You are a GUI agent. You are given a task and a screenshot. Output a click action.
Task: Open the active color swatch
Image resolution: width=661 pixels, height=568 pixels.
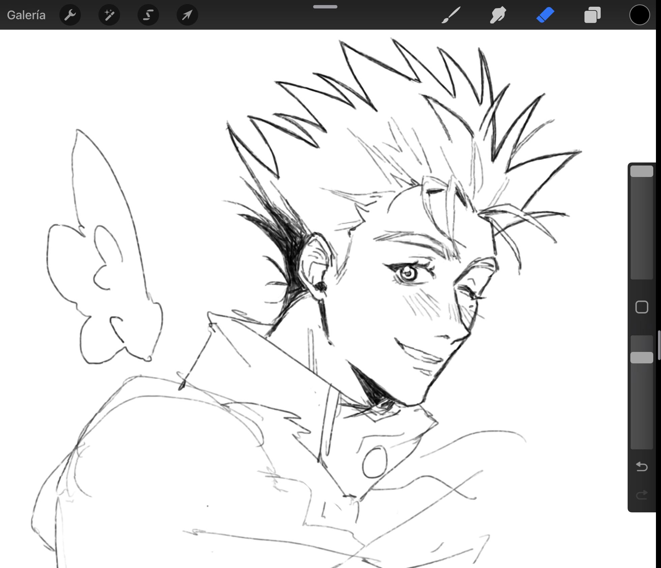pyautogui.click(x=639, y=15)
